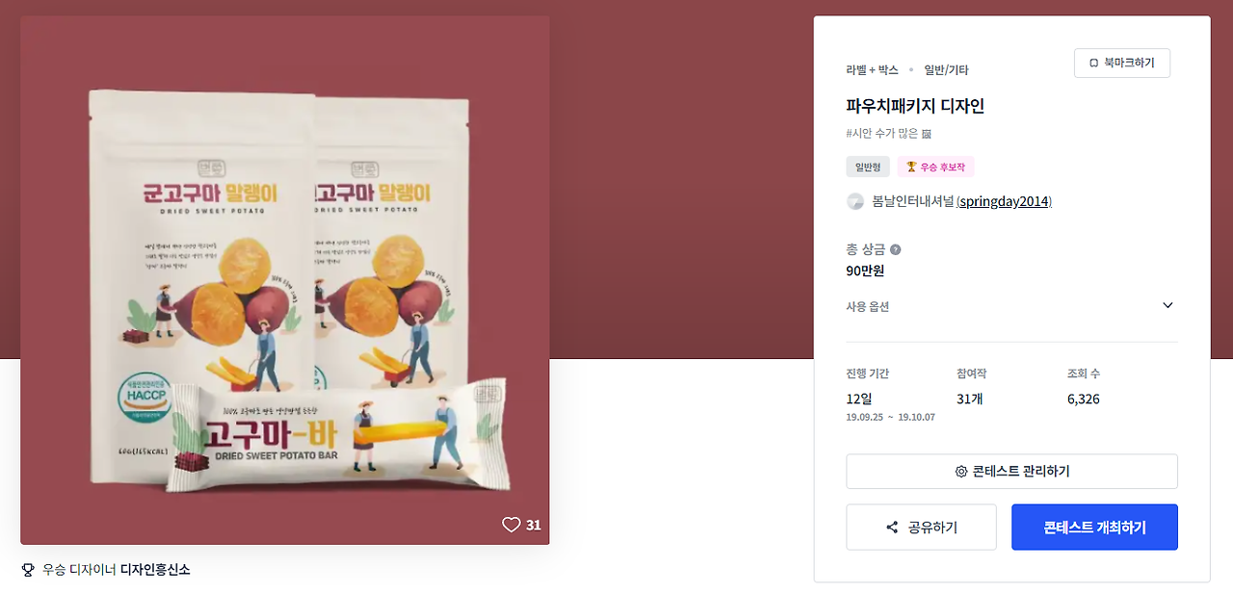Open the sweet potato package design image
This screenshot has height=593, width=1233.
(285, 280)
